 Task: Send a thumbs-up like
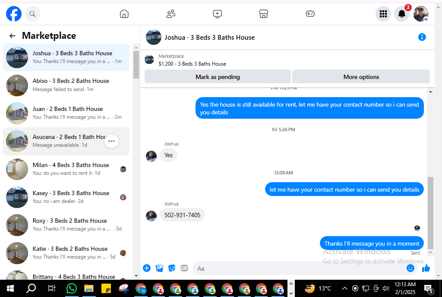426,268
